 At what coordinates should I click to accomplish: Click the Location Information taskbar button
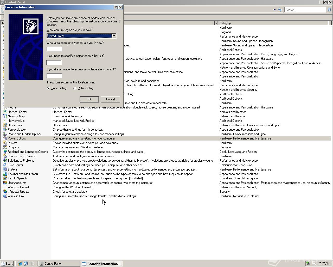(x=101, y=264)
